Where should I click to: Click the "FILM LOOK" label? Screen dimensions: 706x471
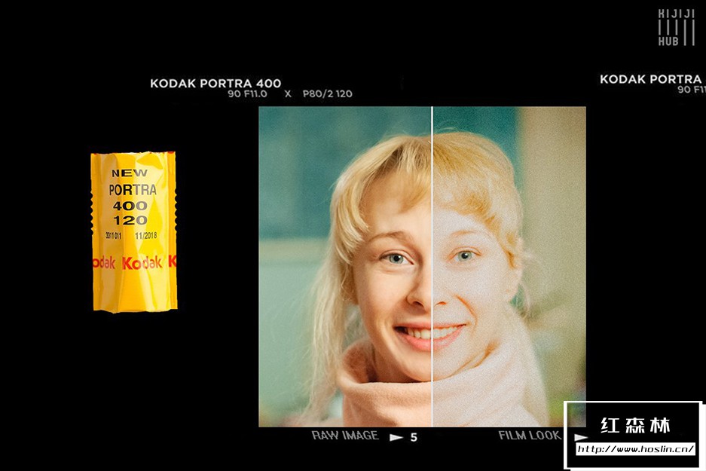coord(530,436)
